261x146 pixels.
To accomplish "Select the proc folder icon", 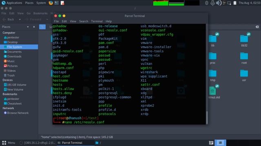I will (x=213, y=56).
